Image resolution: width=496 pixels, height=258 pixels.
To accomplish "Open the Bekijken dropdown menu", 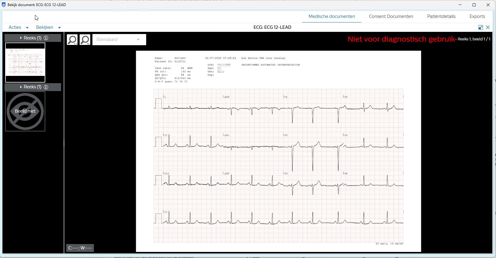I will click(x=48, y=27).
